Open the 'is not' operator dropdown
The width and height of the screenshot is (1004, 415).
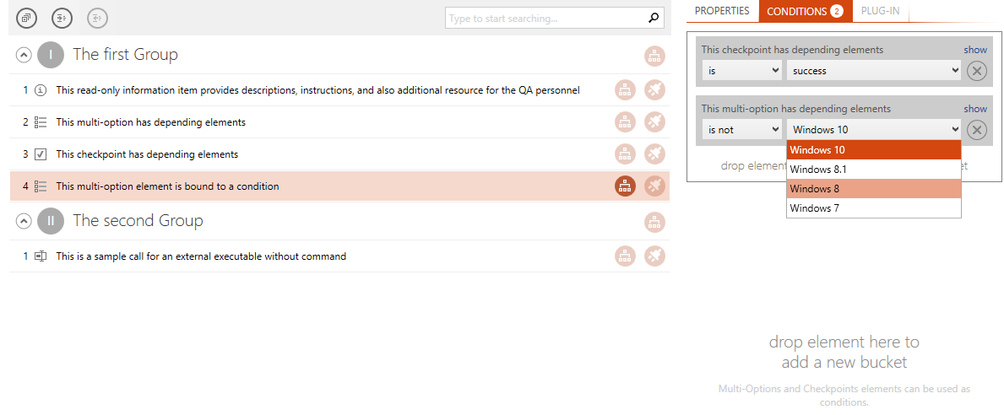(742, 129)
